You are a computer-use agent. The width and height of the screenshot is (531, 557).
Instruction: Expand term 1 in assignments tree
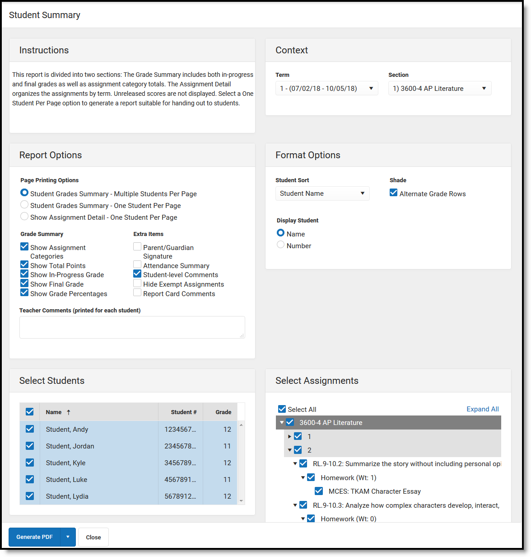coord(289,437)
